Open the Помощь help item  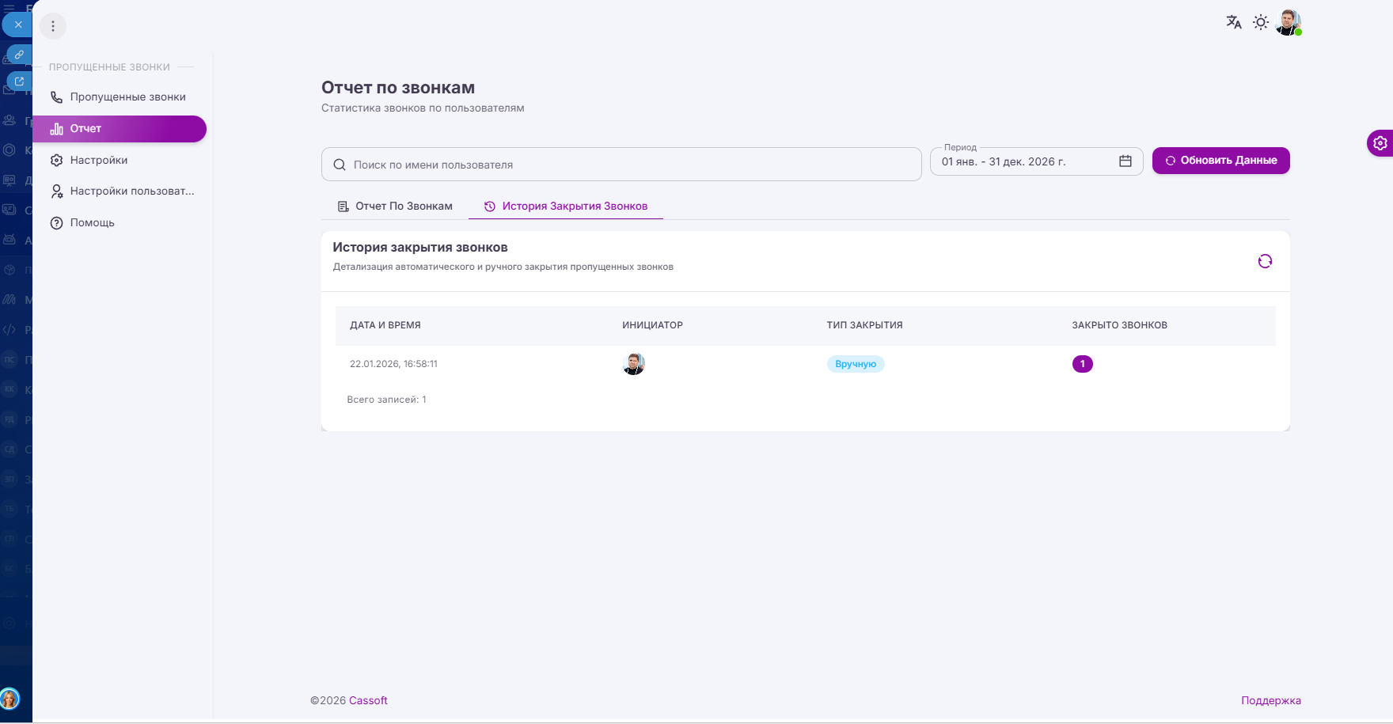click(92, 223)
